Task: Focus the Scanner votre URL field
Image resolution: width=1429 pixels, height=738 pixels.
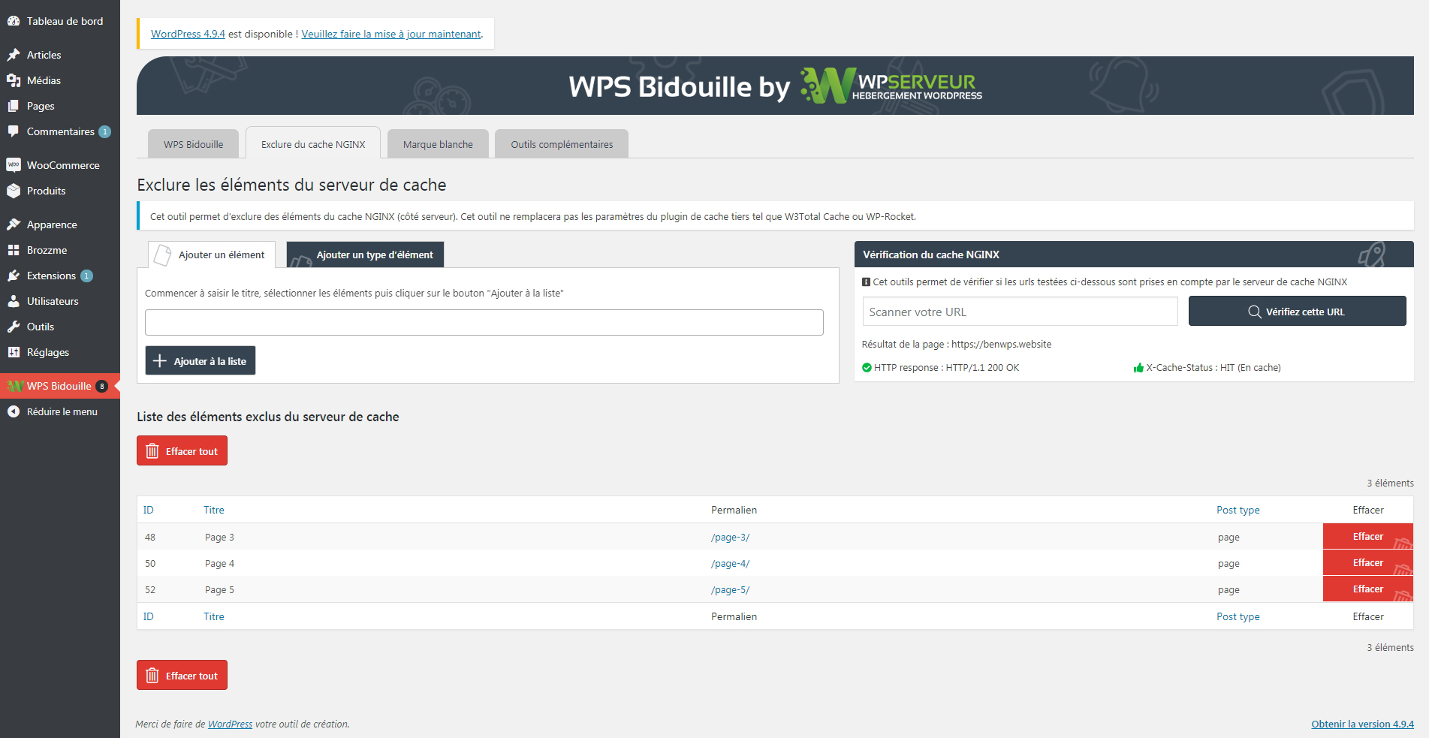Action: click(x=1020, y=311)
